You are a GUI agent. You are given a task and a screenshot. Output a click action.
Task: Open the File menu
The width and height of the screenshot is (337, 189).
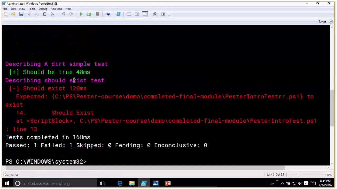click(5, 9)
